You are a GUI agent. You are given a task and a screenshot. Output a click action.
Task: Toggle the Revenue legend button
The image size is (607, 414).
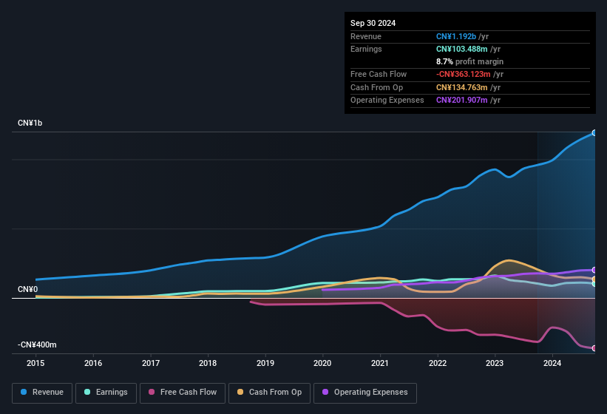(42, 393)
